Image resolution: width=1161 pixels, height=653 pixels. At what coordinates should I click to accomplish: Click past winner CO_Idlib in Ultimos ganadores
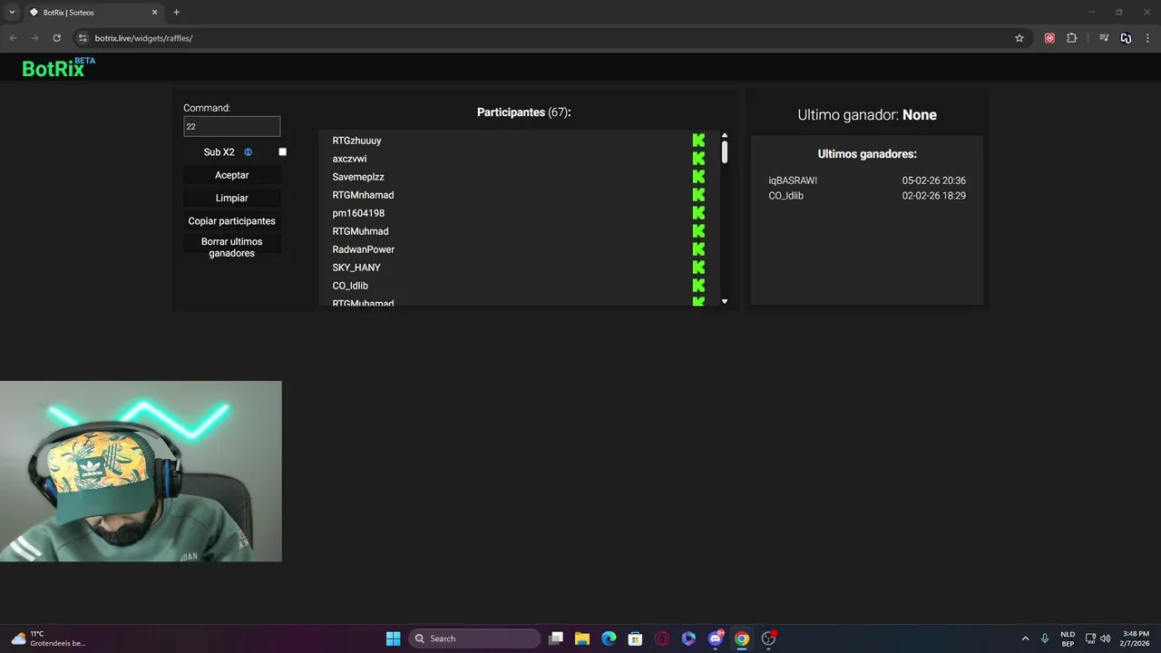pyautogui.click(x=785, y=196)
